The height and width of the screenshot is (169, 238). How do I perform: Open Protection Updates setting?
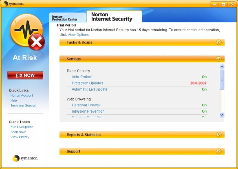click(x=87, y=83)
